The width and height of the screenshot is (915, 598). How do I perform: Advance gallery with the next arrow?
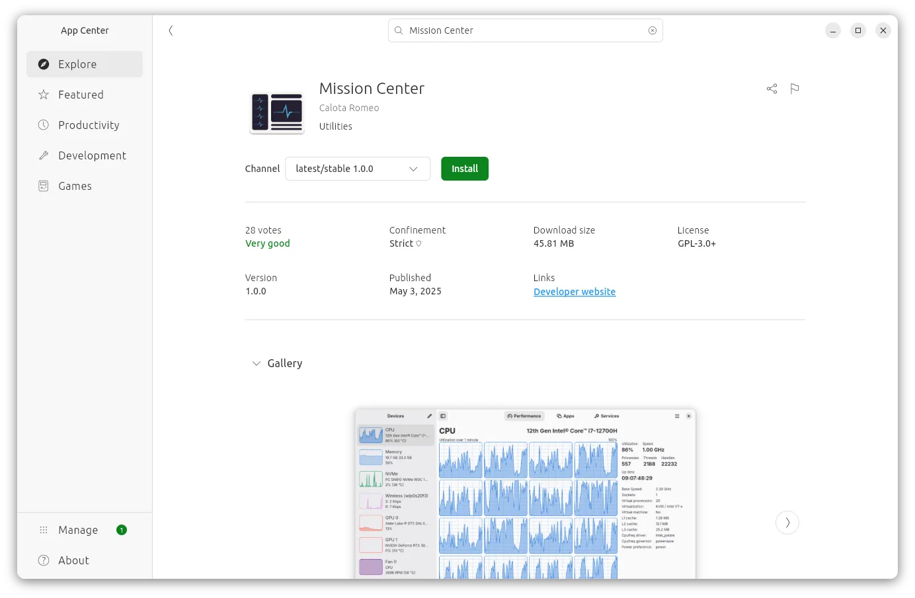coord(787,523)
